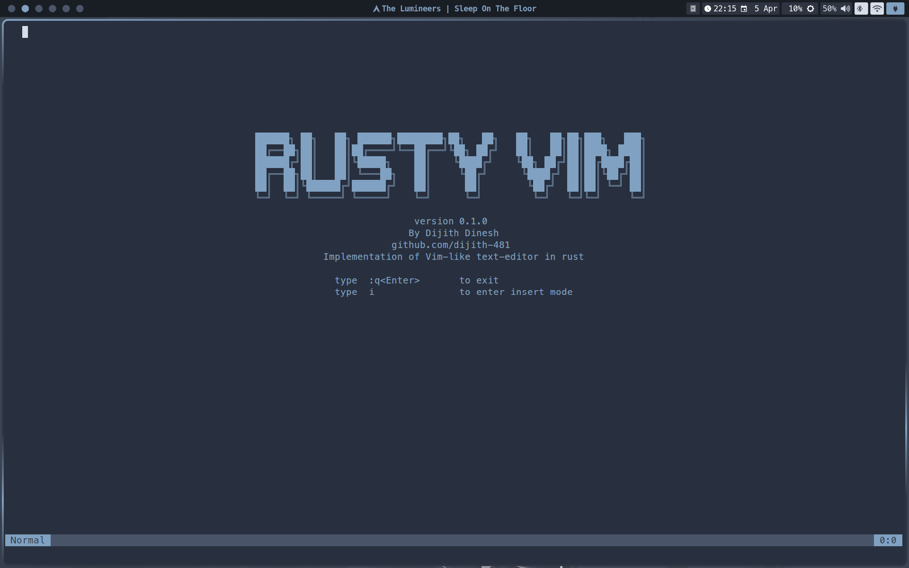Click the 0:0 cursor position indicator
The height and width of the screenshot is (568, 909).
tap(888, 540)
